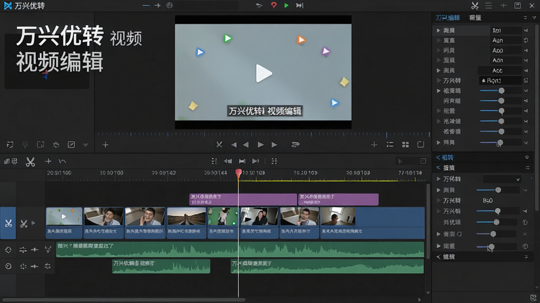Open the hamburger menu in the title bar
This screenshot has height=303, width=540.
point(488,5)
